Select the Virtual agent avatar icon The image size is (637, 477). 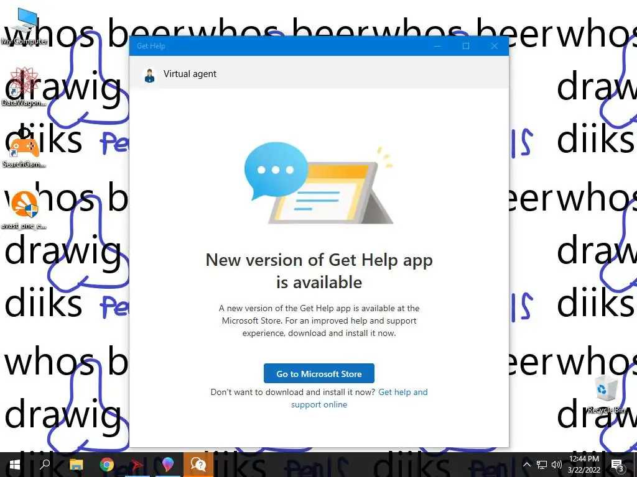pos(149,75)
